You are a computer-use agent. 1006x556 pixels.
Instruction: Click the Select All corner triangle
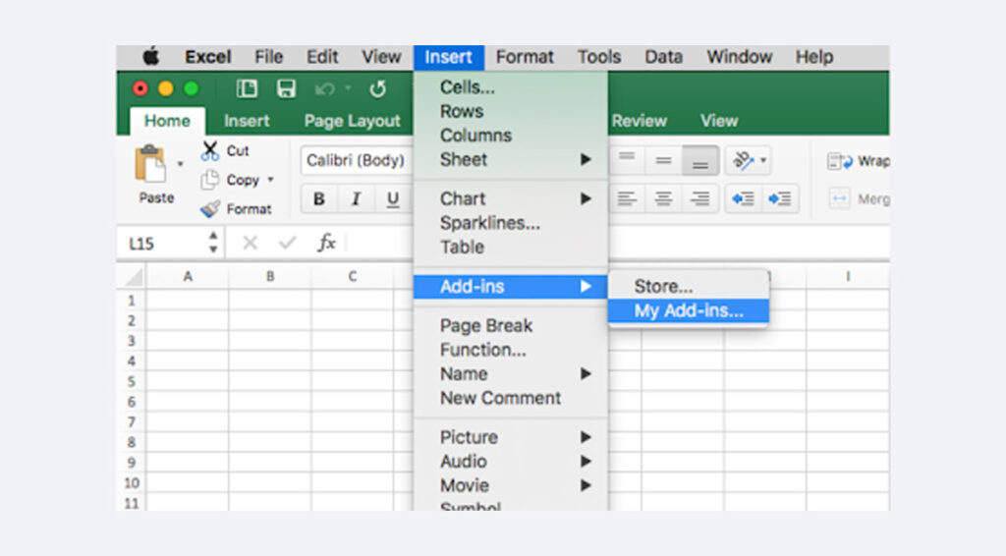(134, 277)
